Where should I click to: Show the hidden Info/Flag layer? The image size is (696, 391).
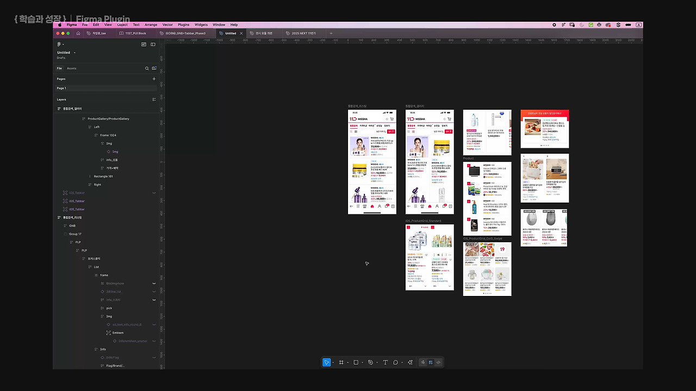pyautogui.click(x=154, y=357)
